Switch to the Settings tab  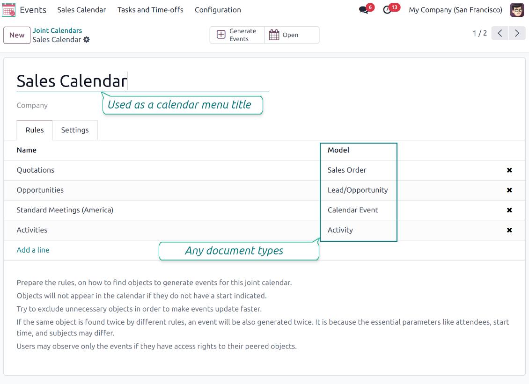coord(75,130)
